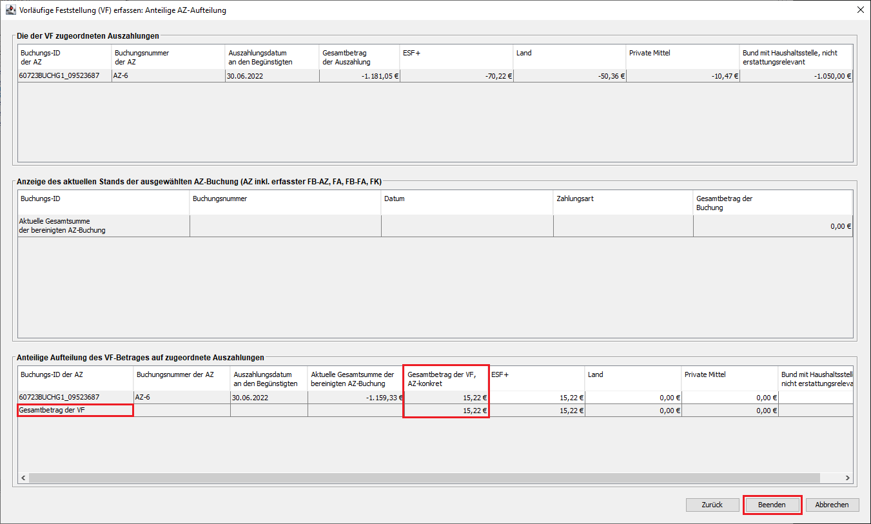Click the Private Mittel header in the bottom table
The width and height of the screenshot is (871, 524).
pos(730,378)
